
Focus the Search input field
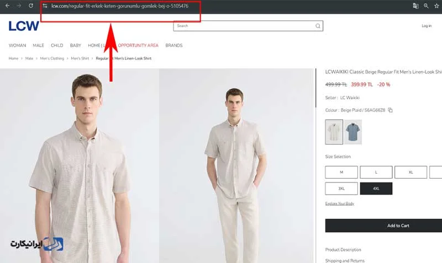248,26
